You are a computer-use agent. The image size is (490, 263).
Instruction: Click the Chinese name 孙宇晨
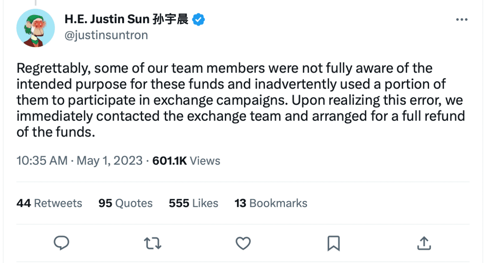tap(170, 19)
